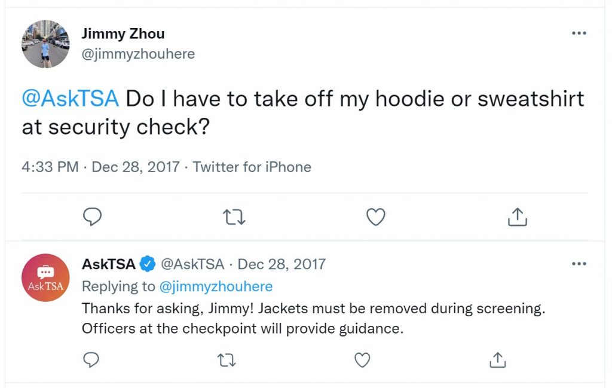Retweet the AskTSA reply

[227, 360]
